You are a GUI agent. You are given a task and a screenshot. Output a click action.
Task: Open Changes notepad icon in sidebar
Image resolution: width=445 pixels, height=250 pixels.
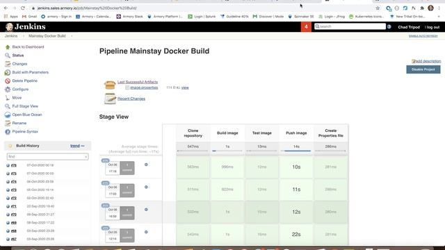click(8, 64)
